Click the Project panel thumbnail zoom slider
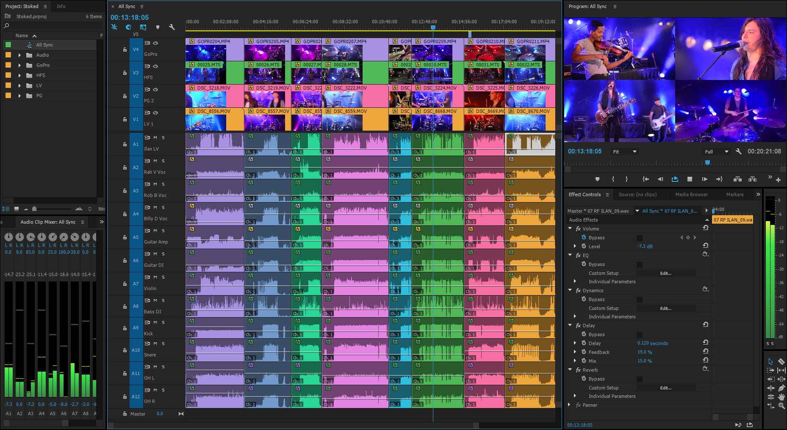This screenshot has height=430, width=787. (34, 209)
